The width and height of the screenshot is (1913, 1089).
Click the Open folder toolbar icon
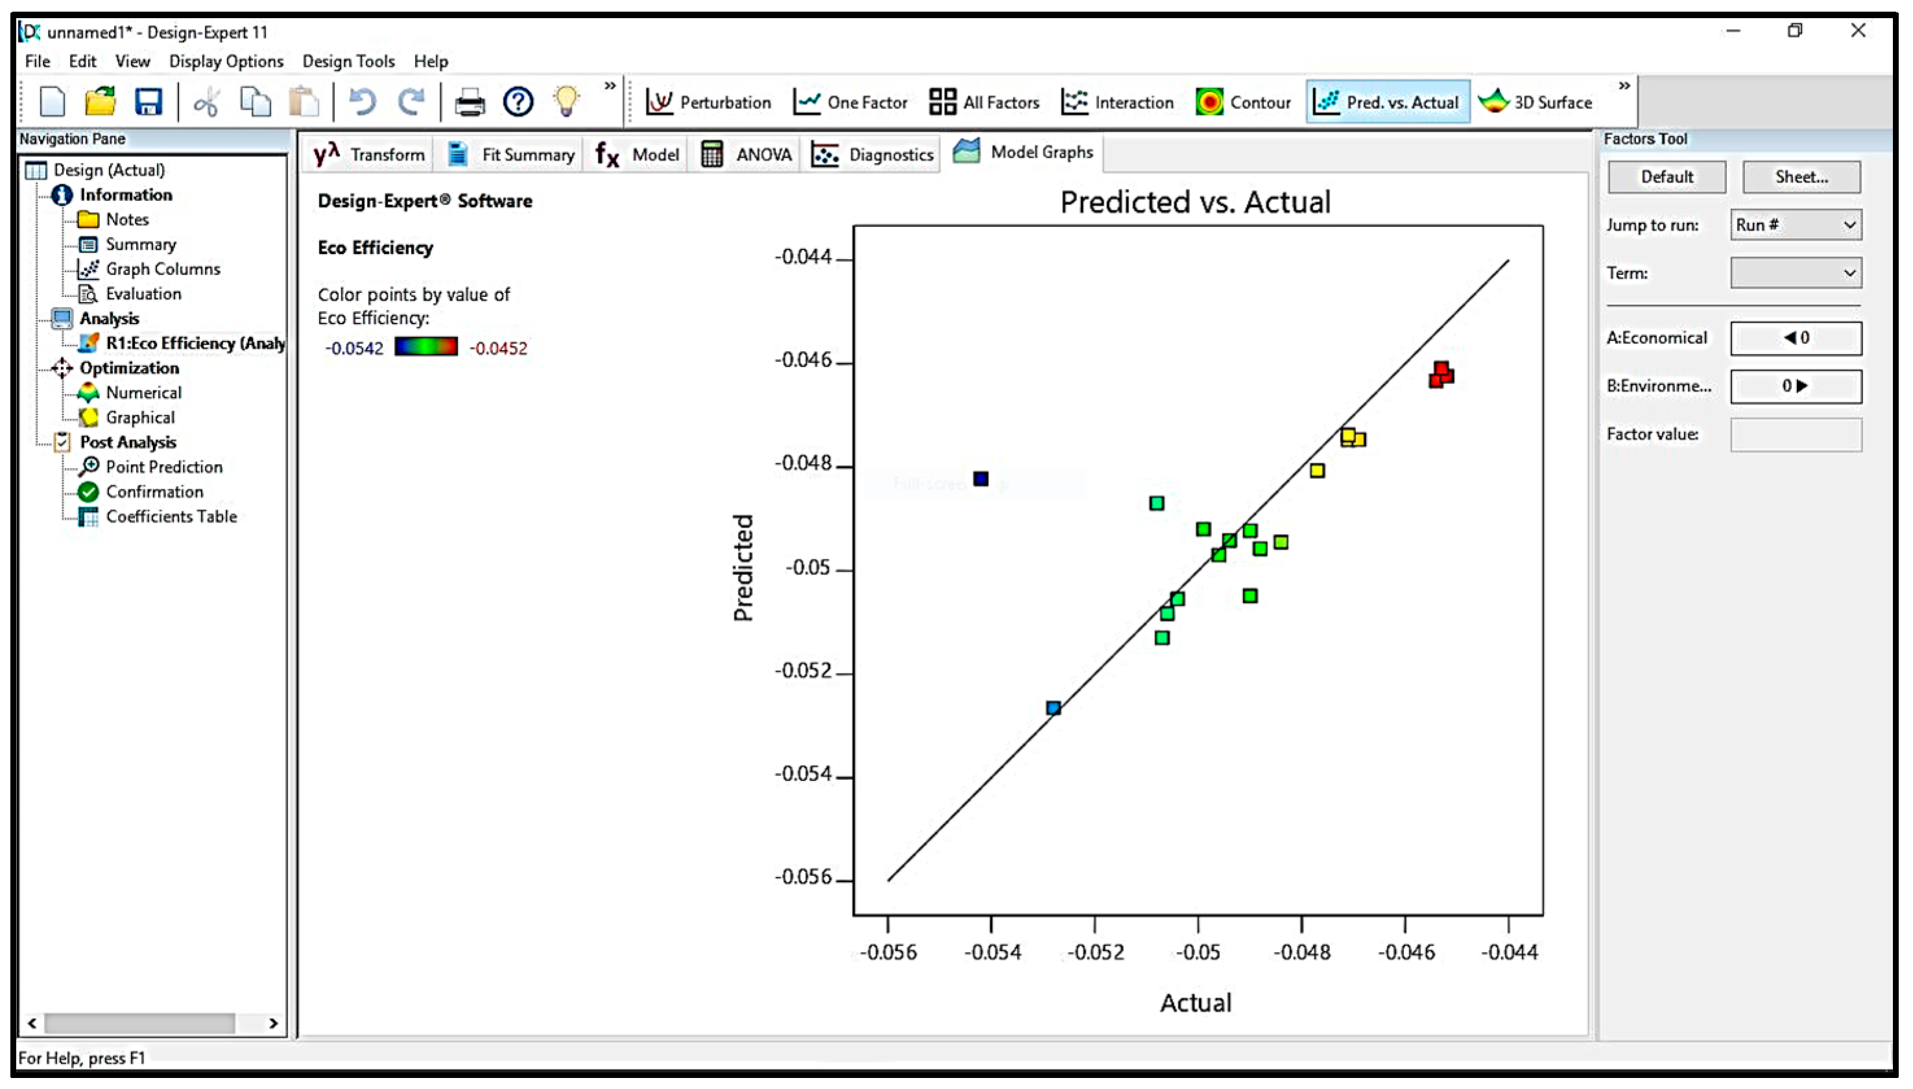99,102
